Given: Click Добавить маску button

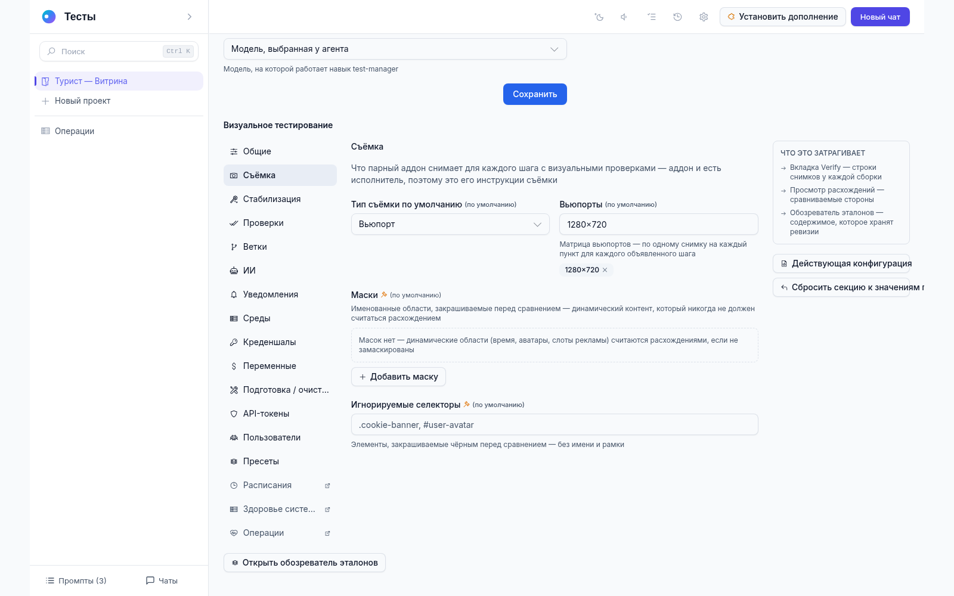Looking at the screenshot, I should [x=398, y=377].
